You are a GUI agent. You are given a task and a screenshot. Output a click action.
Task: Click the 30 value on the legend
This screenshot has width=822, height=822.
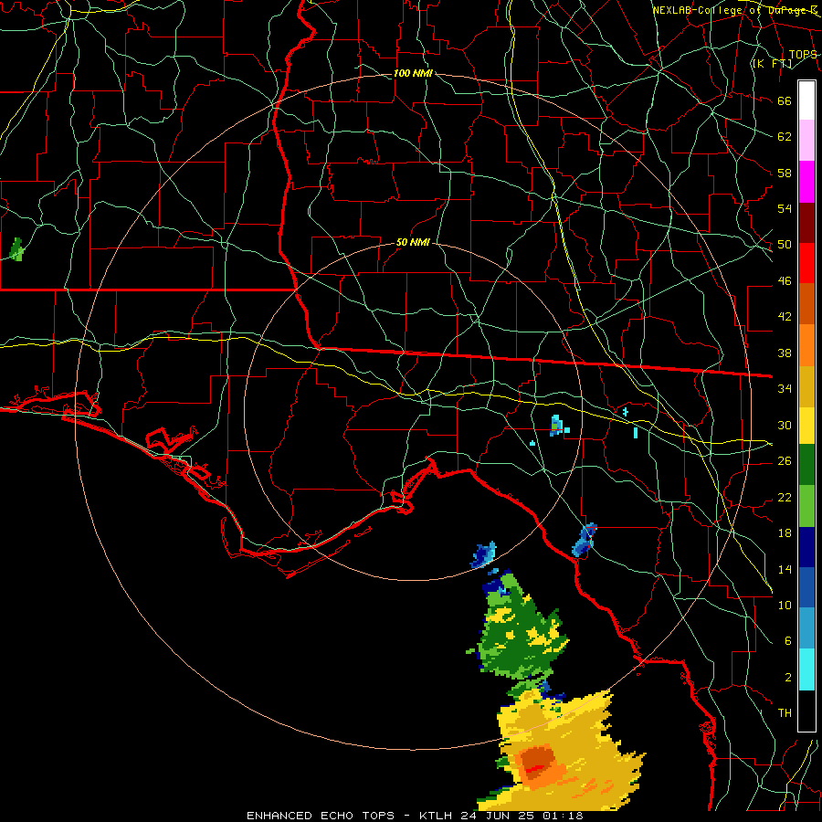point(785,425)
